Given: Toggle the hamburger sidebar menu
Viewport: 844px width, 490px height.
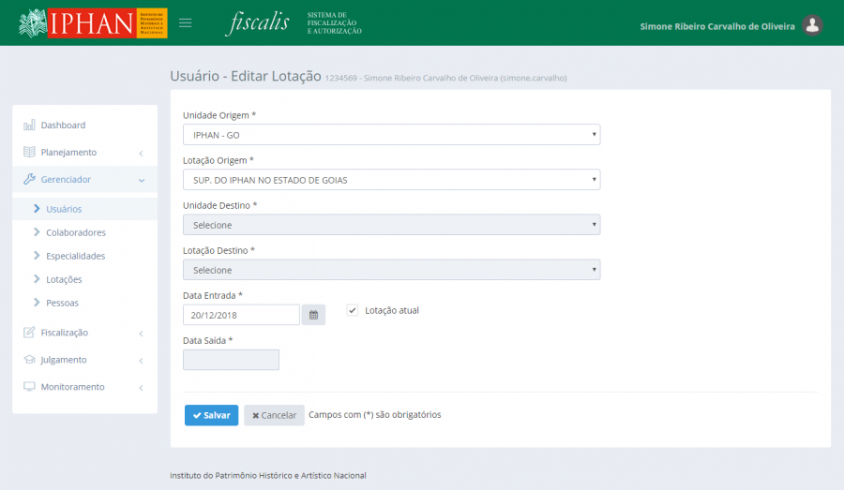Looking at the screenshot, I should coord(186,23).
